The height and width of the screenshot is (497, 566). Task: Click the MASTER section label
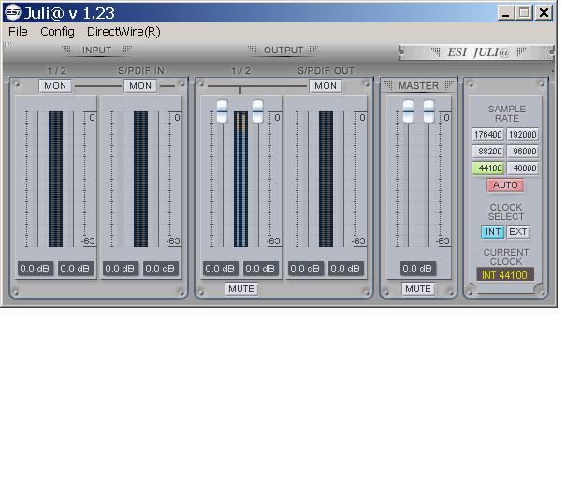tap(419, 86)
